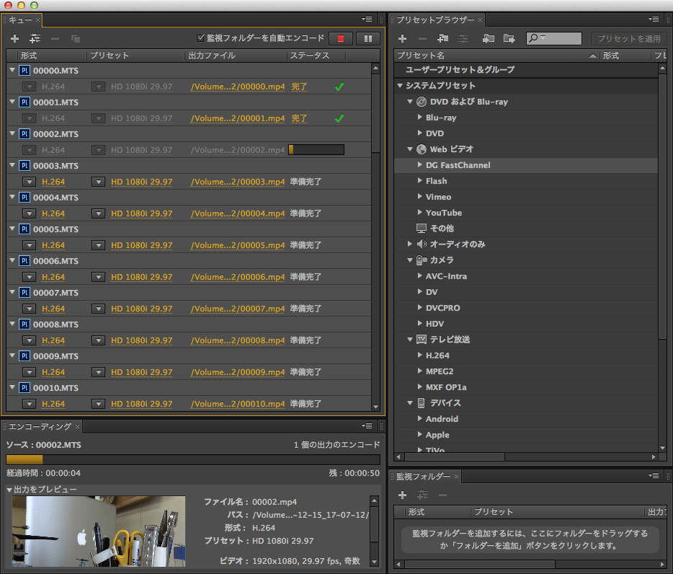The image size is (673, 574).
Task: Export the selected preset
Action: click(509, 39)
